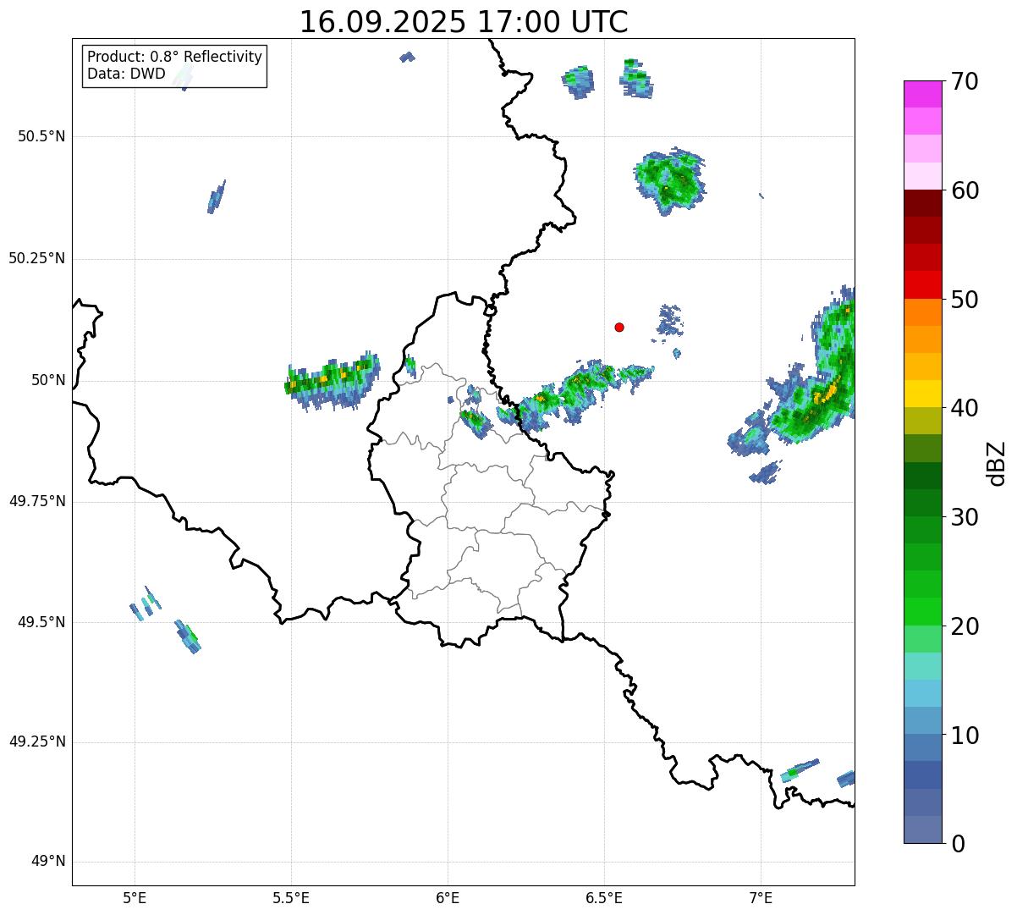The height and width of the screenshot is (915, 1017).
Task: Click the dBZ colorbar axis label
Action: pos(997,463)
